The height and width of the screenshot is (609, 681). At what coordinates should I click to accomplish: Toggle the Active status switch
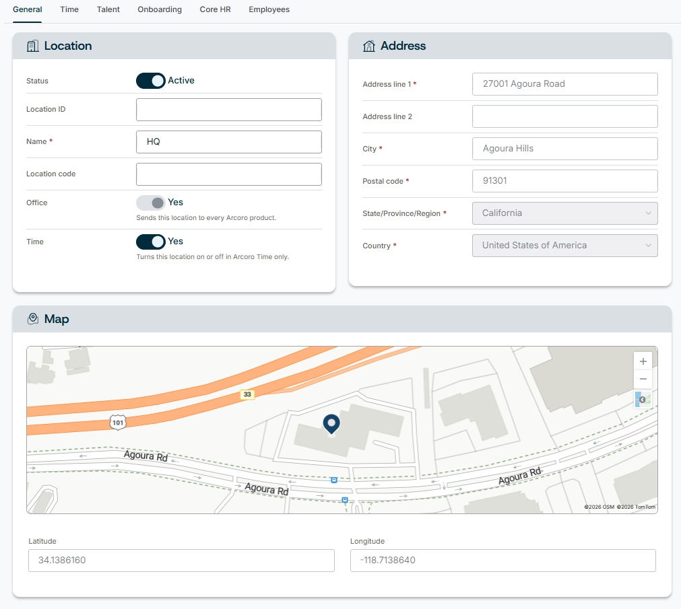(150, 81)
